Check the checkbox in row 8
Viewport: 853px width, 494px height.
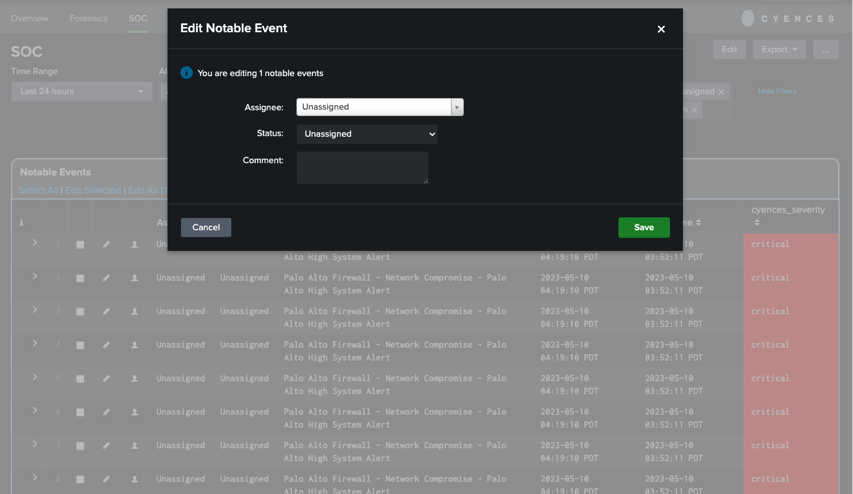click(x=80, y=479)
